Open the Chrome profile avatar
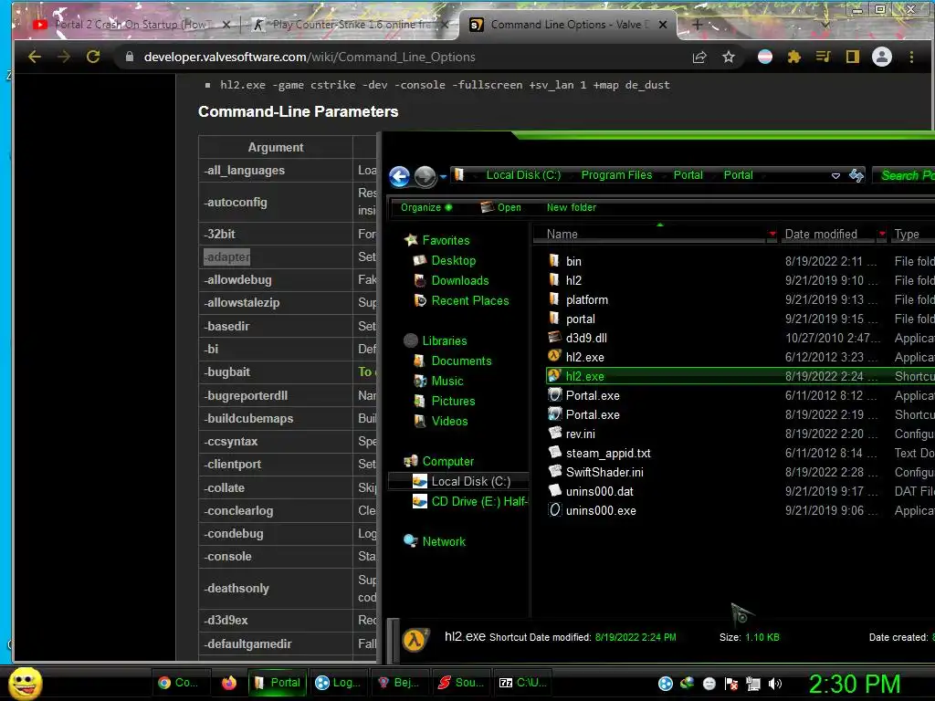 (x=882, y=57)
